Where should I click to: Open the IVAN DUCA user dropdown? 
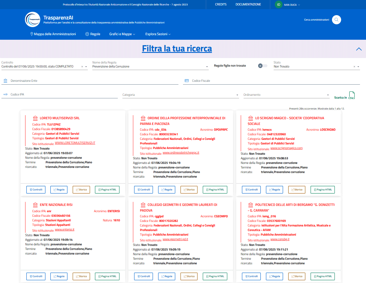(292, 5)
